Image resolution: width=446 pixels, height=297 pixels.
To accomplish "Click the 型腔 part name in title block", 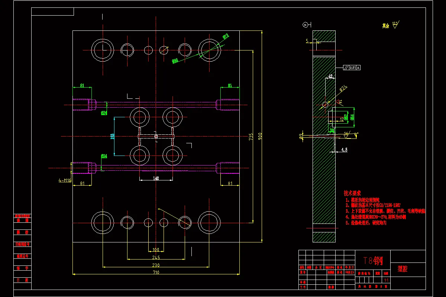I will tap(403, 270).
